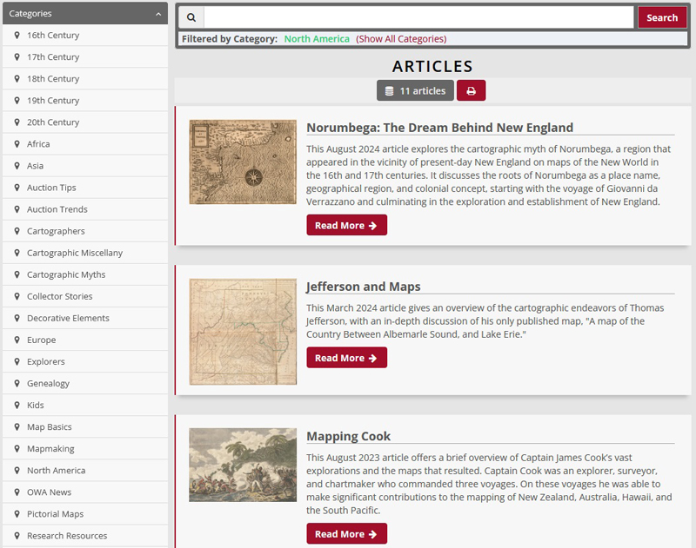
Task: Click the arrow icon in Mapping Cook's Read More button
Action: tap(373, 534)
